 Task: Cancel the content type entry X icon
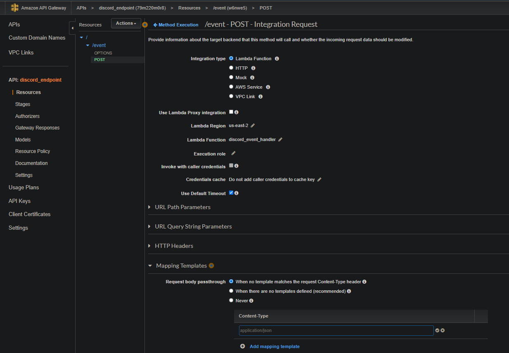pos(443,330)
